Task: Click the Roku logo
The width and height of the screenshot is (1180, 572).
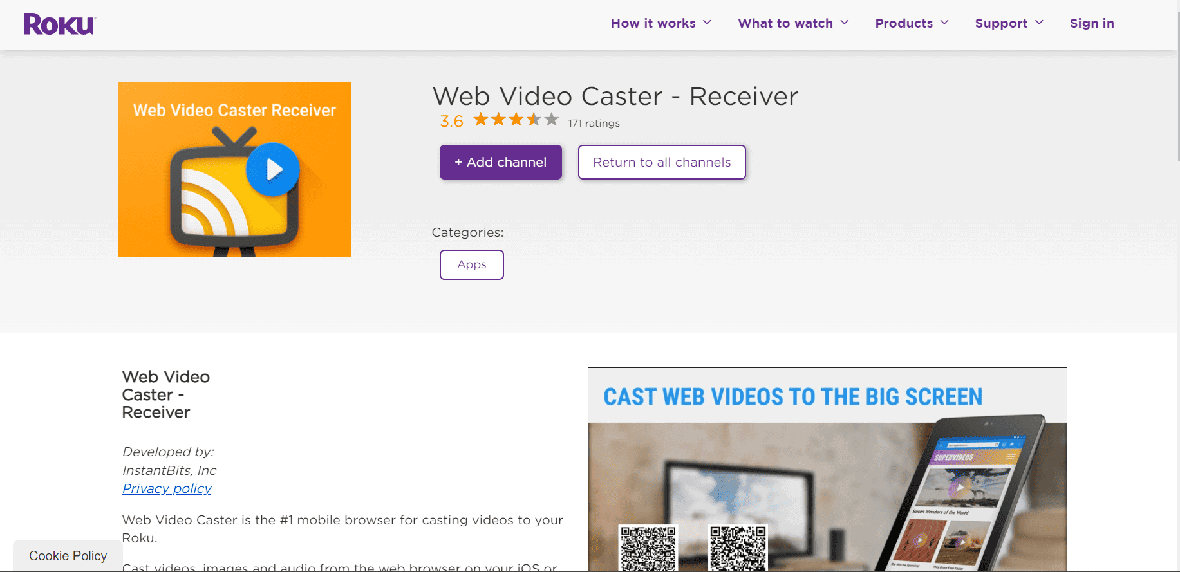Action: tap(59, 24)
